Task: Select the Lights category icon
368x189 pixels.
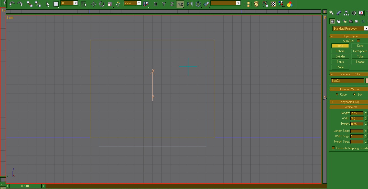Action: click(x=345, y=21)
